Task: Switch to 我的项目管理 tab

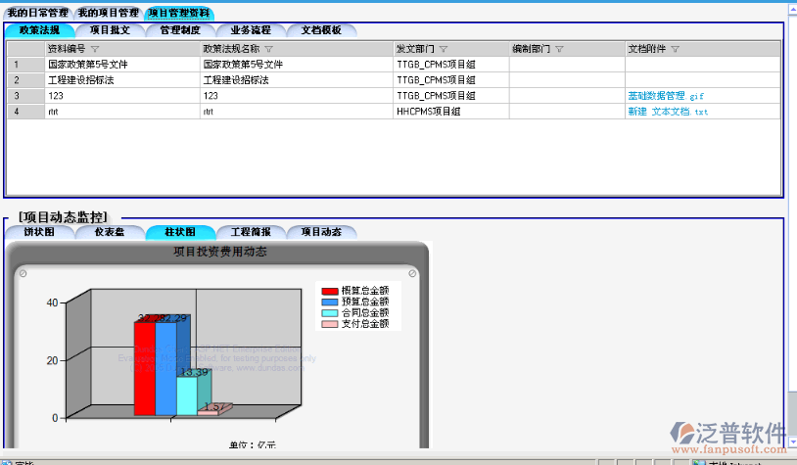Action: (109, 13)
